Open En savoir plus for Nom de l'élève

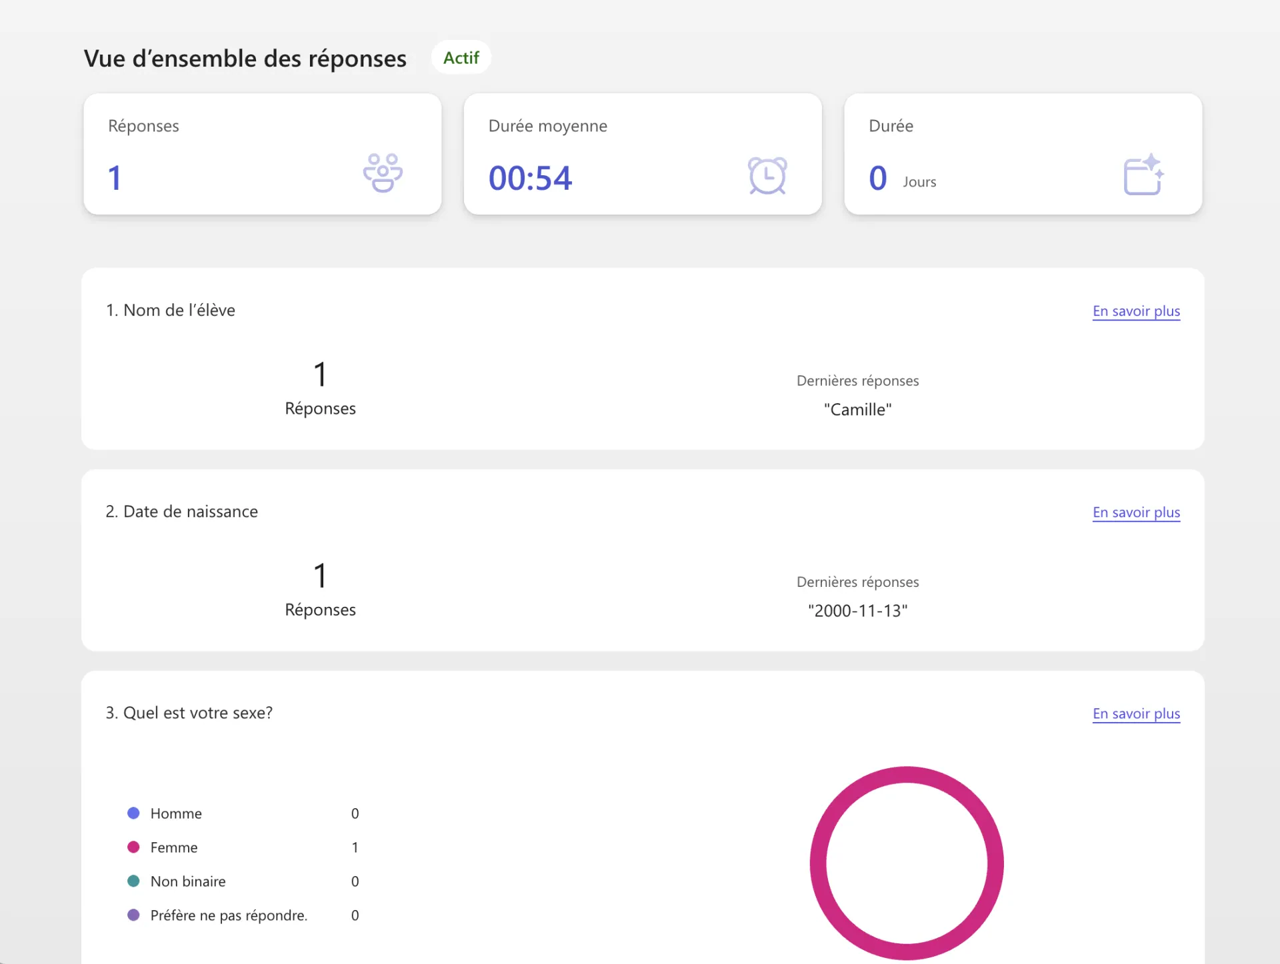click(x=1136, y=311)
